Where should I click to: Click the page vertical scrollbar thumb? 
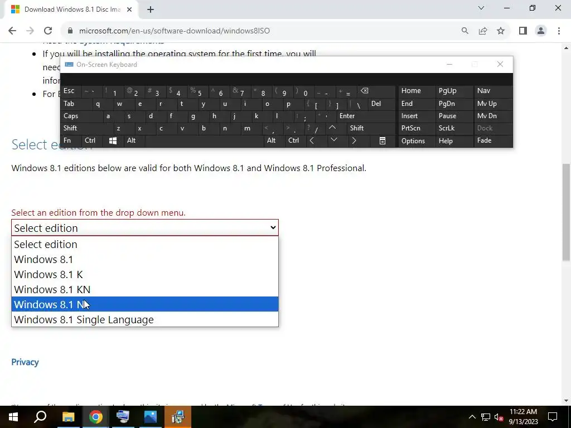pos(565,212)
